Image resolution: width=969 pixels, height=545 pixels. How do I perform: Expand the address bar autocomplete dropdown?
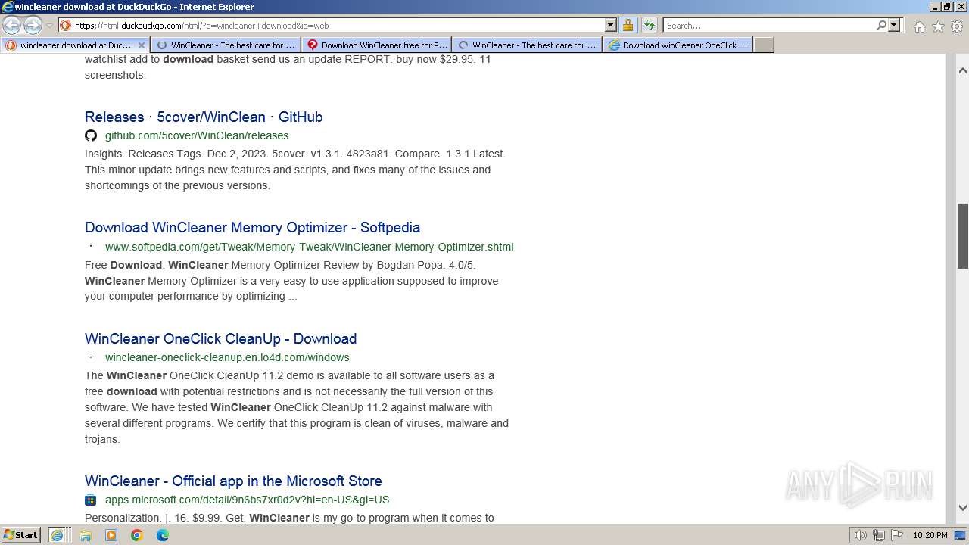pos(611,25)
